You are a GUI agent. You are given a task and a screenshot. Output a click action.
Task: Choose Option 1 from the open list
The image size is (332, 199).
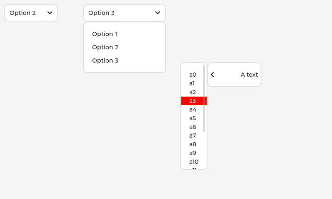pyautogui.click(x=105, y=34)
